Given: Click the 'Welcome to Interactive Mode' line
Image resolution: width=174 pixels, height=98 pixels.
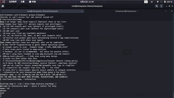Looking at the screenshot, I should (28, 86).
